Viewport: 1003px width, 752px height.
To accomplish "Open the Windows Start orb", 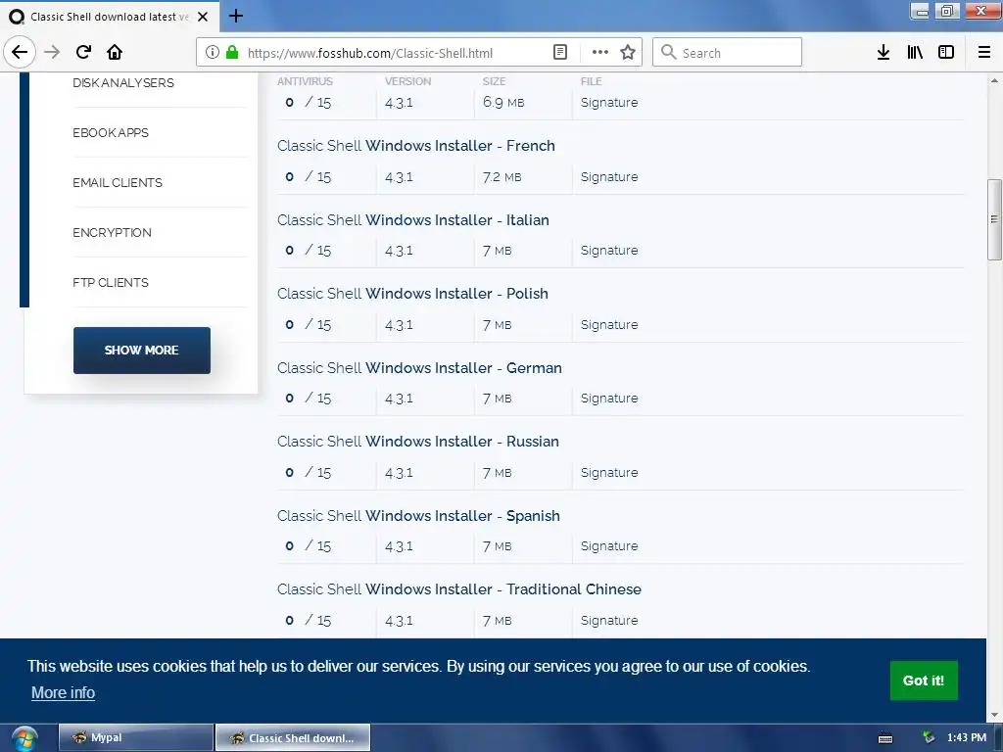I will coord(24,738).
